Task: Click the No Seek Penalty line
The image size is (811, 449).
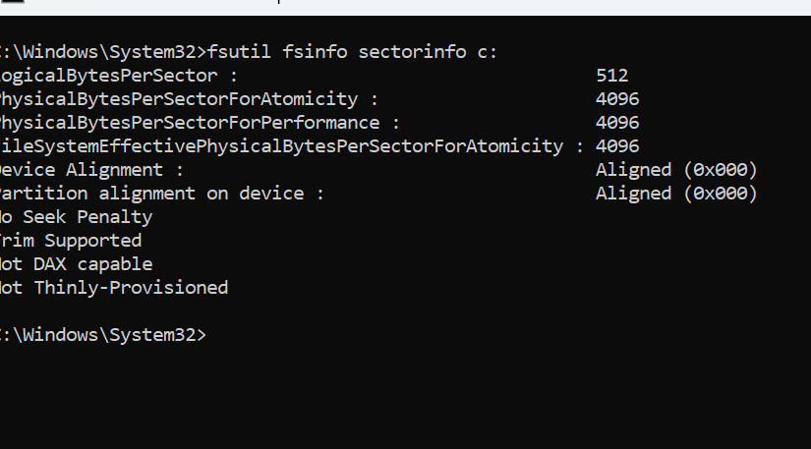Action: pos(77,217)
